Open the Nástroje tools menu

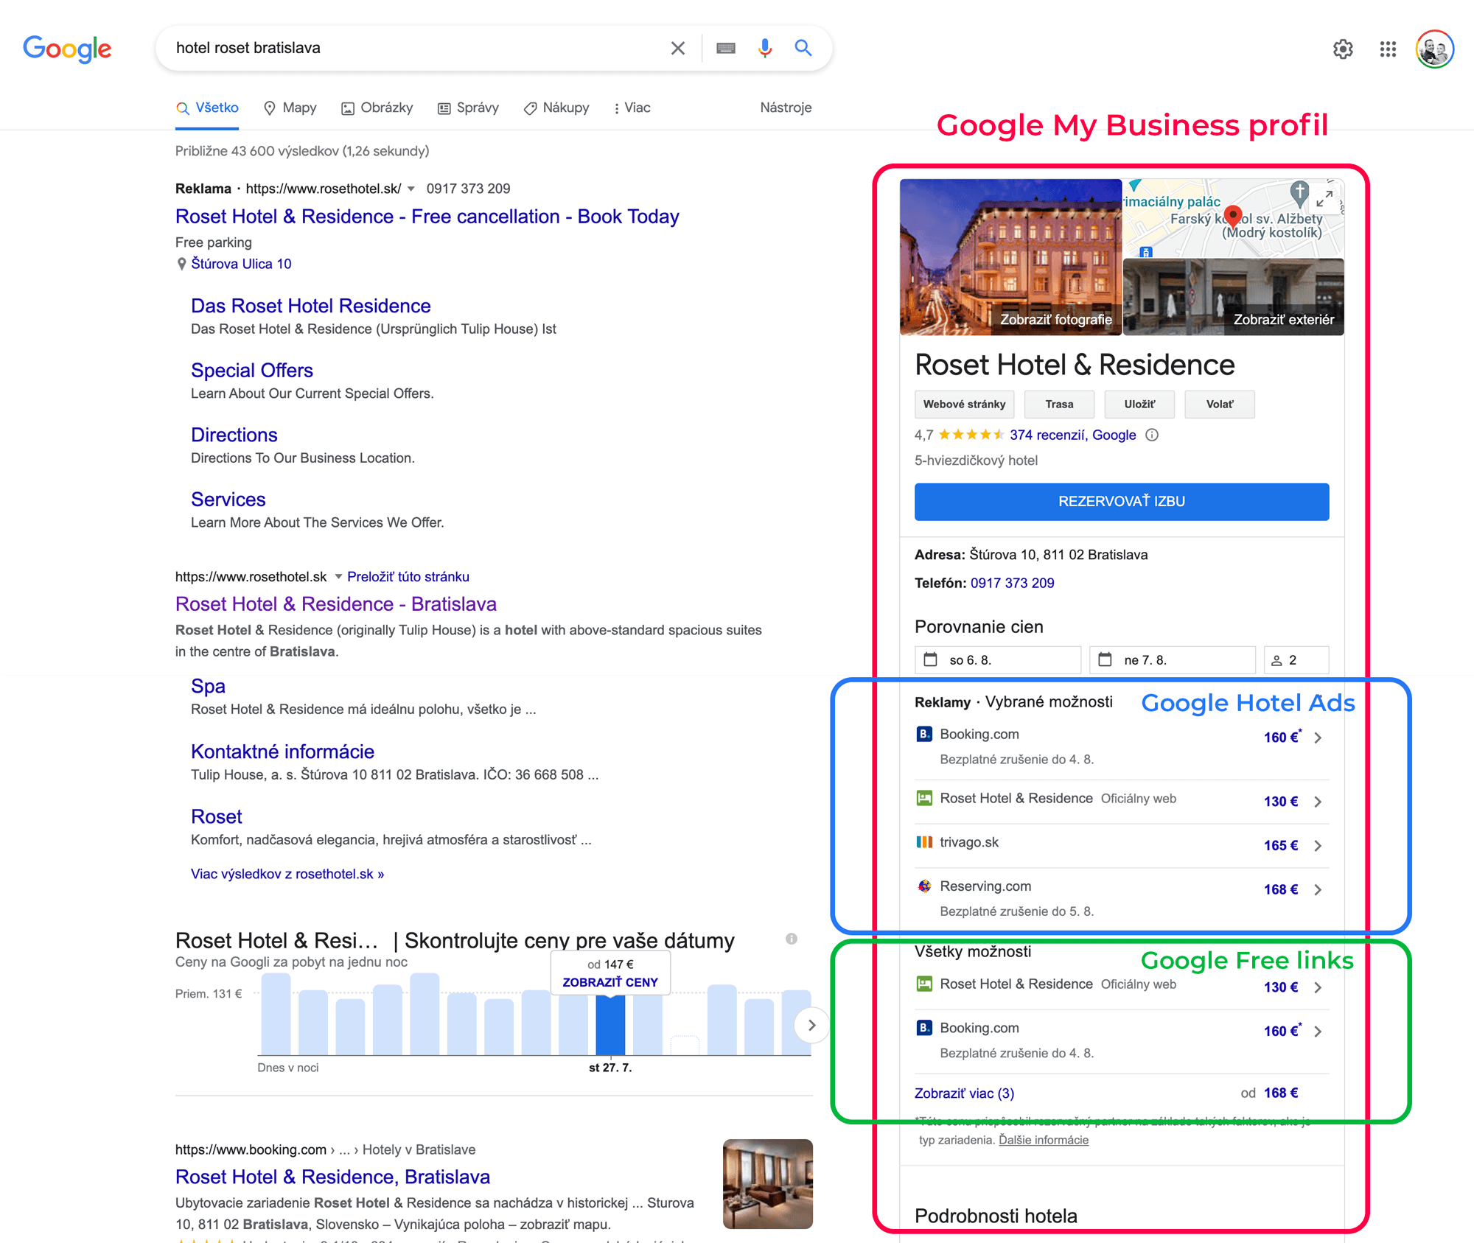[786, 108]
